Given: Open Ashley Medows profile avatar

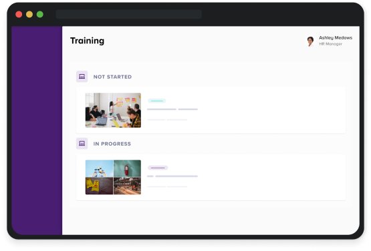Looking at the screenshot, I should pyautogui.click(x=310, y=41).
